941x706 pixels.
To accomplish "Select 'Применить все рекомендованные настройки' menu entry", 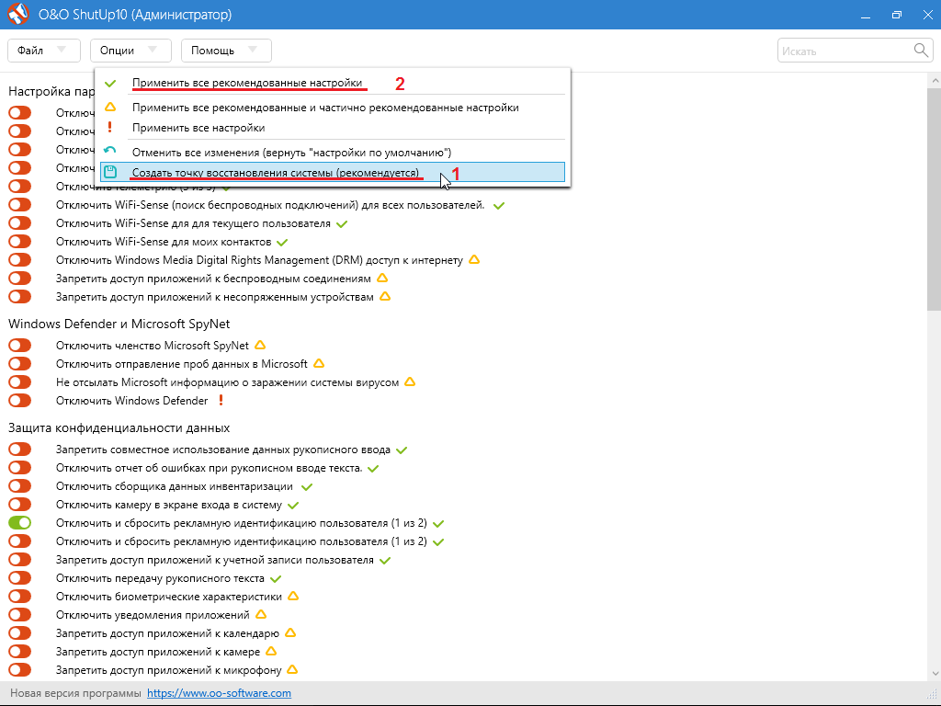I will [x=333, y=83].
